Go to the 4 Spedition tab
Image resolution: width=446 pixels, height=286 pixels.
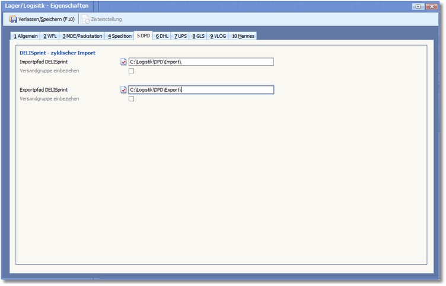(x=119, y=36)
